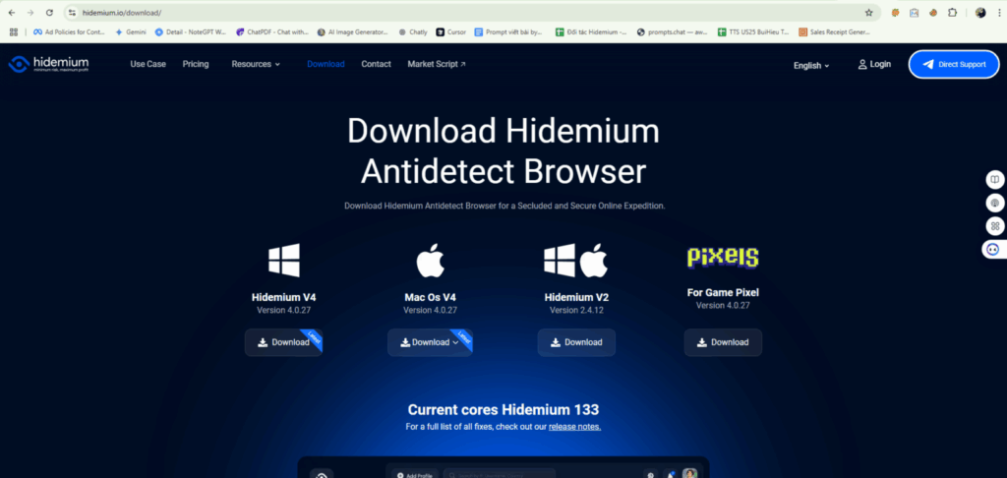Open the Đối tác Hidemium bookmark
1007x478 pixels.
point(591,31)
